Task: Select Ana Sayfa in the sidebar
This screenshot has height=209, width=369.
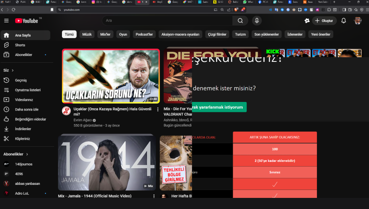Action: tap(25, 35)
